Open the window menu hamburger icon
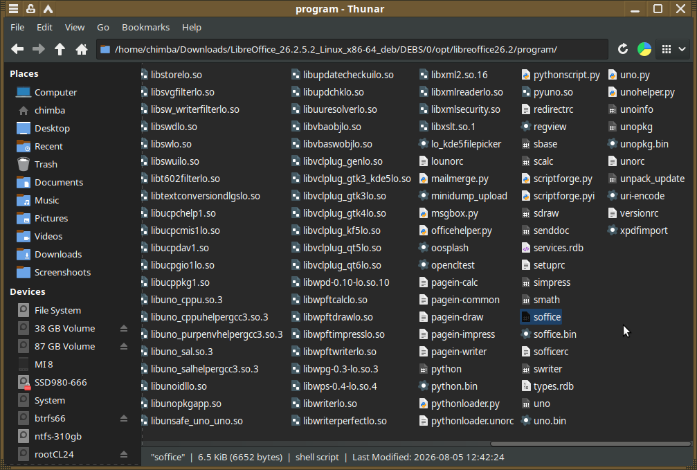This screenshot has height=470, width=697. (x=13, y=8)
